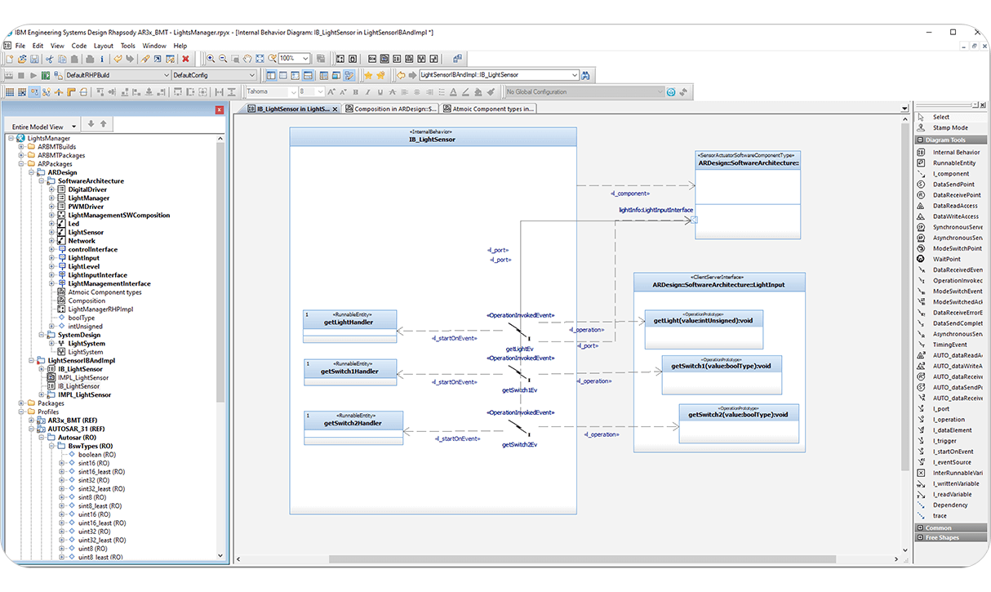Screen dimensions: 991x592
Task: Click the zoom in magnifier icon
Action: pyautogui.click(x=211, y=59)
